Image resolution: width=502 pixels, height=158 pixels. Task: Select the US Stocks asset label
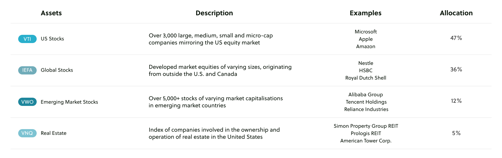tap(52, 39)
